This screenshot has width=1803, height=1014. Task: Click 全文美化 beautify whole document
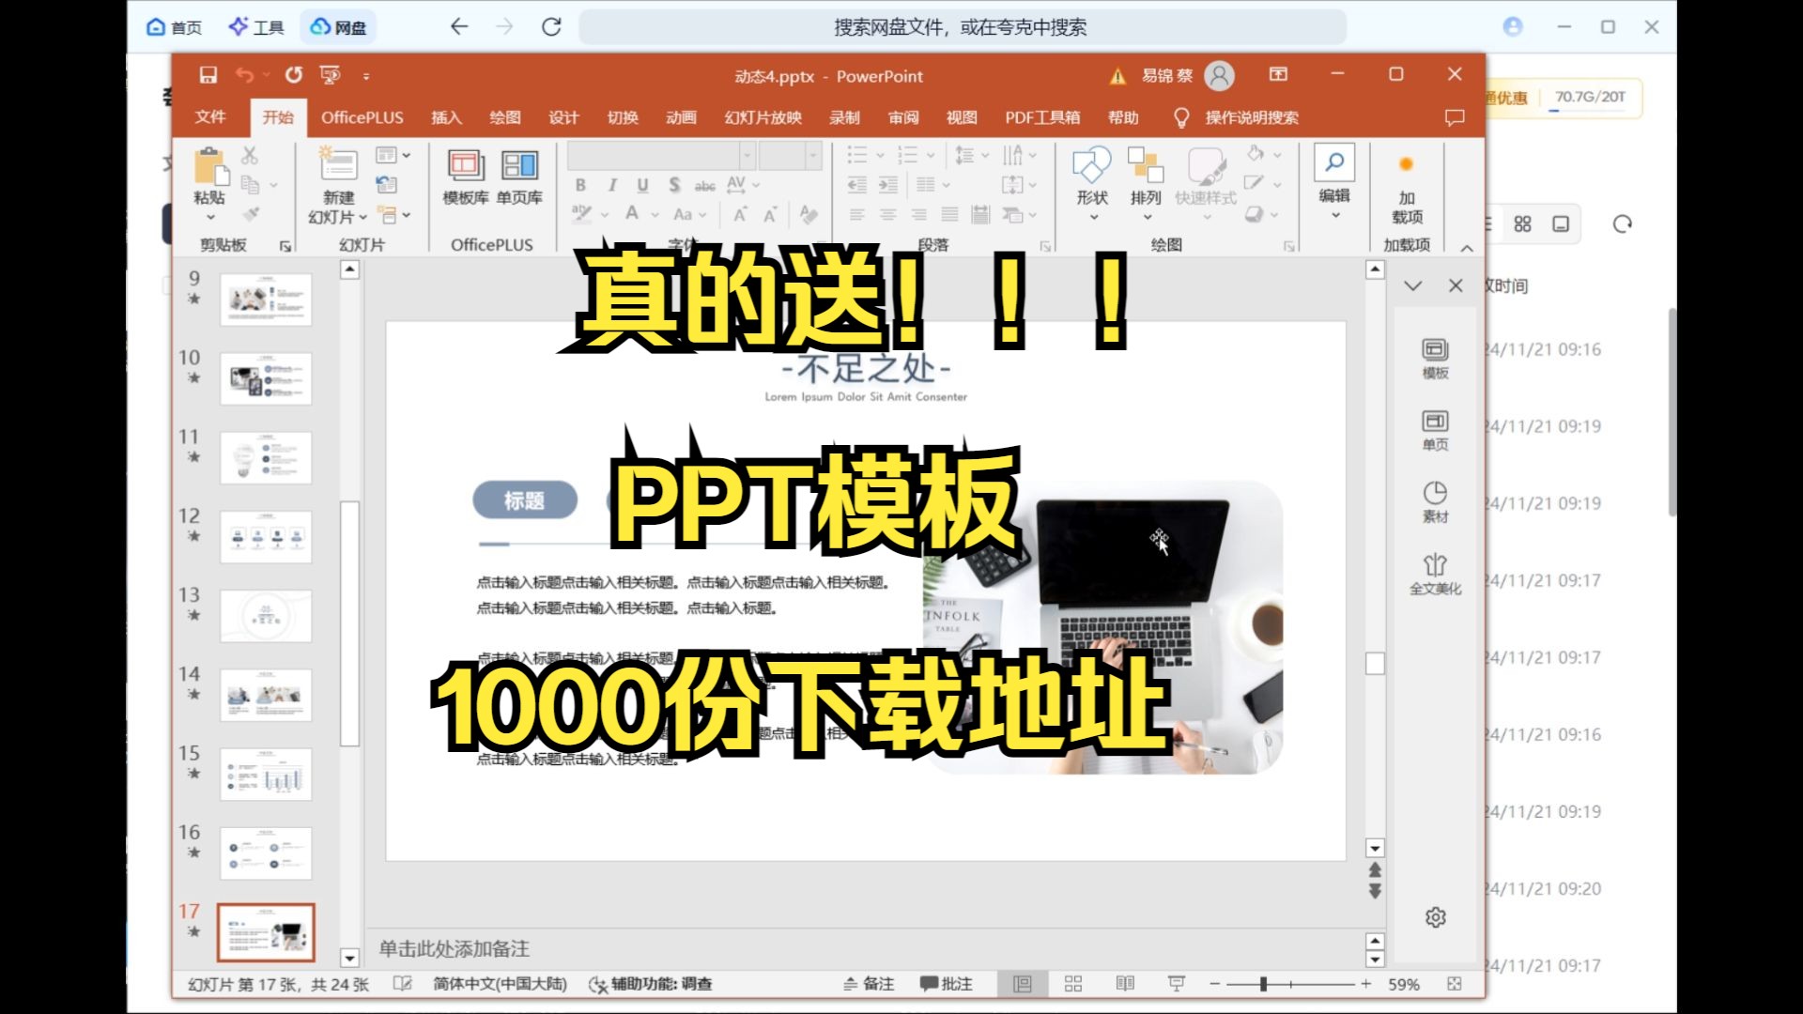[x=1435, y=574]
